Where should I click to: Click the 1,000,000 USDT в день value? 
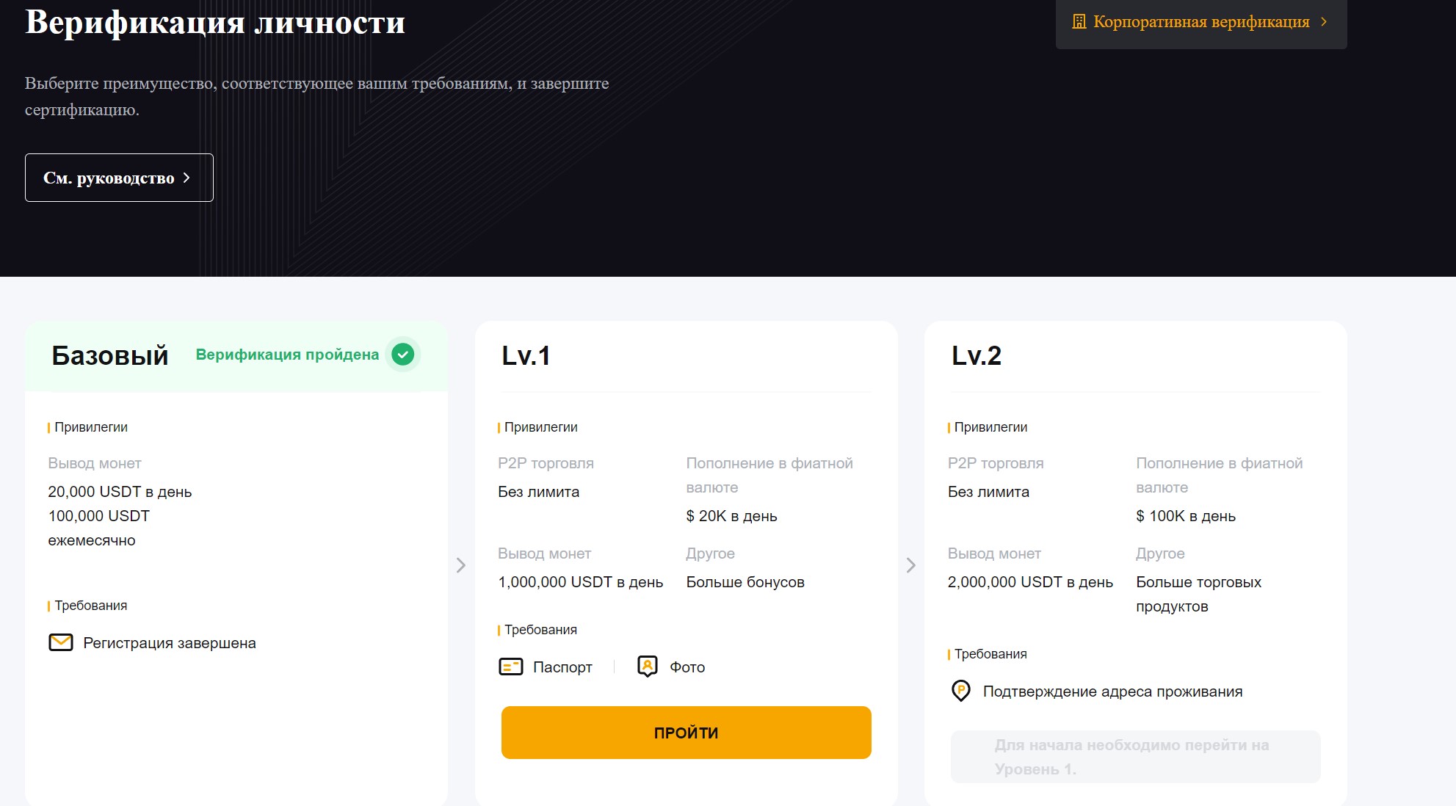tap(580, 582)
